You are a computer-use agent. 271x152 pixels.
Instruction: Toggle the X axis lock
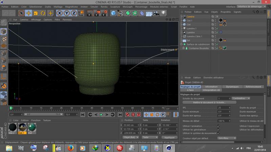[60, 13]
